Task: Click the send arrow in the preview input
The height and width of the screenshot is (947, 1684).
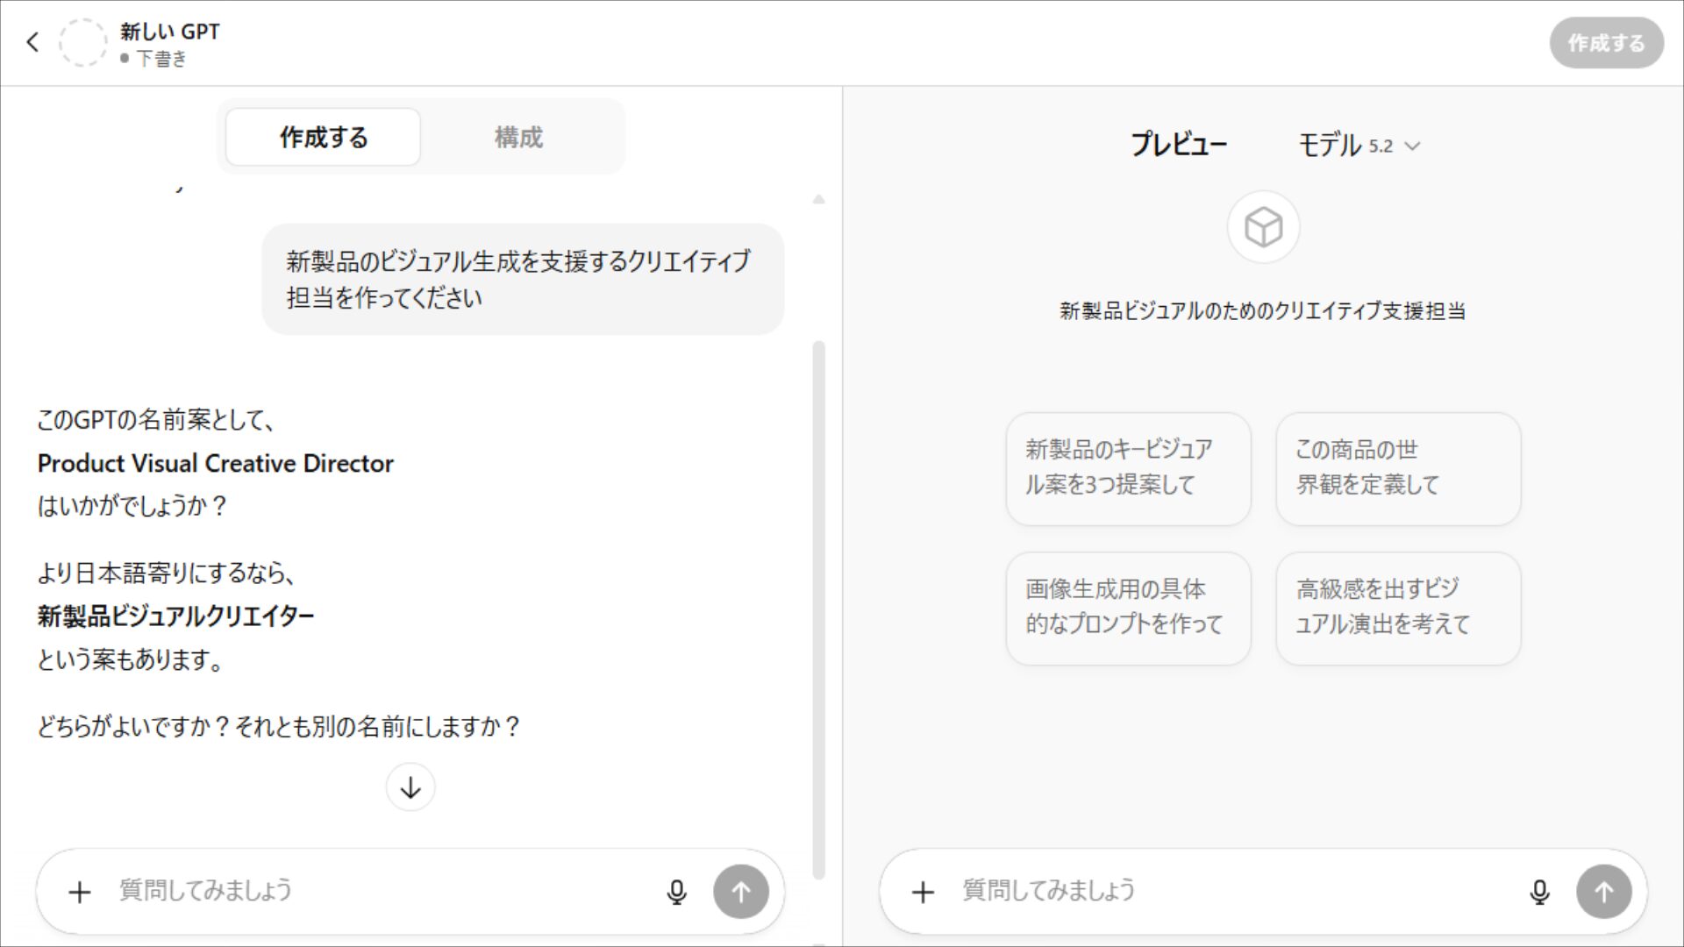Action: [1604, 891]
